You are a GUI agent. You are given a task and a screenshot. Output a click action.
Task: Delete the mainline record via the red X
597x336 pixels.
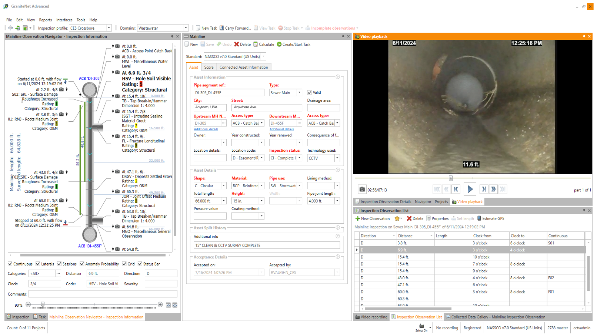(237, 45)
